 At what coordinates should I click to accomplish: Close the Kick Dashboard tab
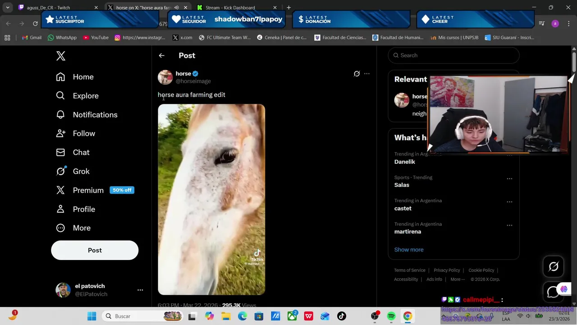point(275,8)
